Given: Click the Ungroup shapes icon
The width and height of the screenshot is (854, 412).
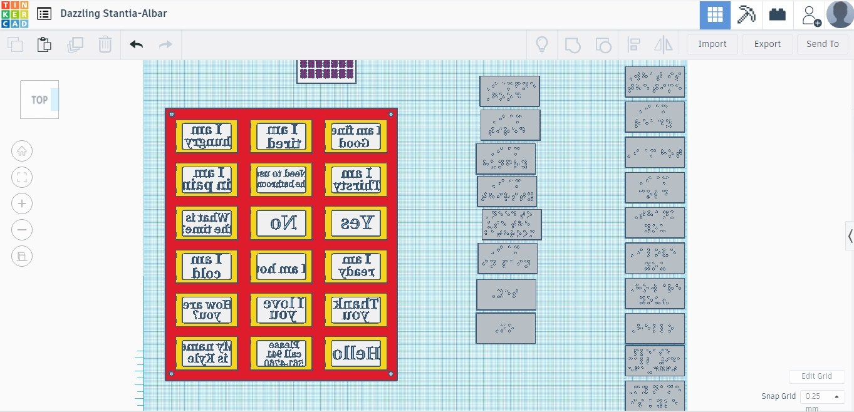Looking at the screenshot, I should coord(603,44).
